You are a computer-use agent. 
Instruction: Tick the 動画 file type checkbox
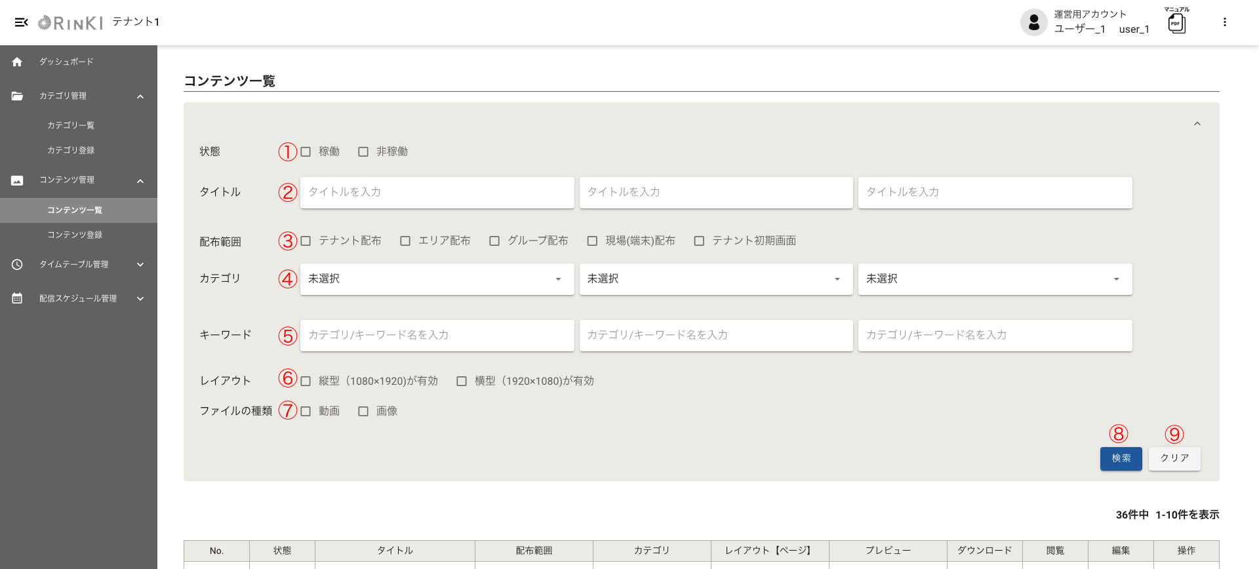click(306, 412)
